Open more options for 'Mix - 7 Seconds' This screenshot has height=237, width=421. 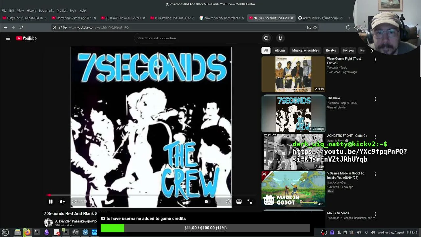[x=375, y=214]
